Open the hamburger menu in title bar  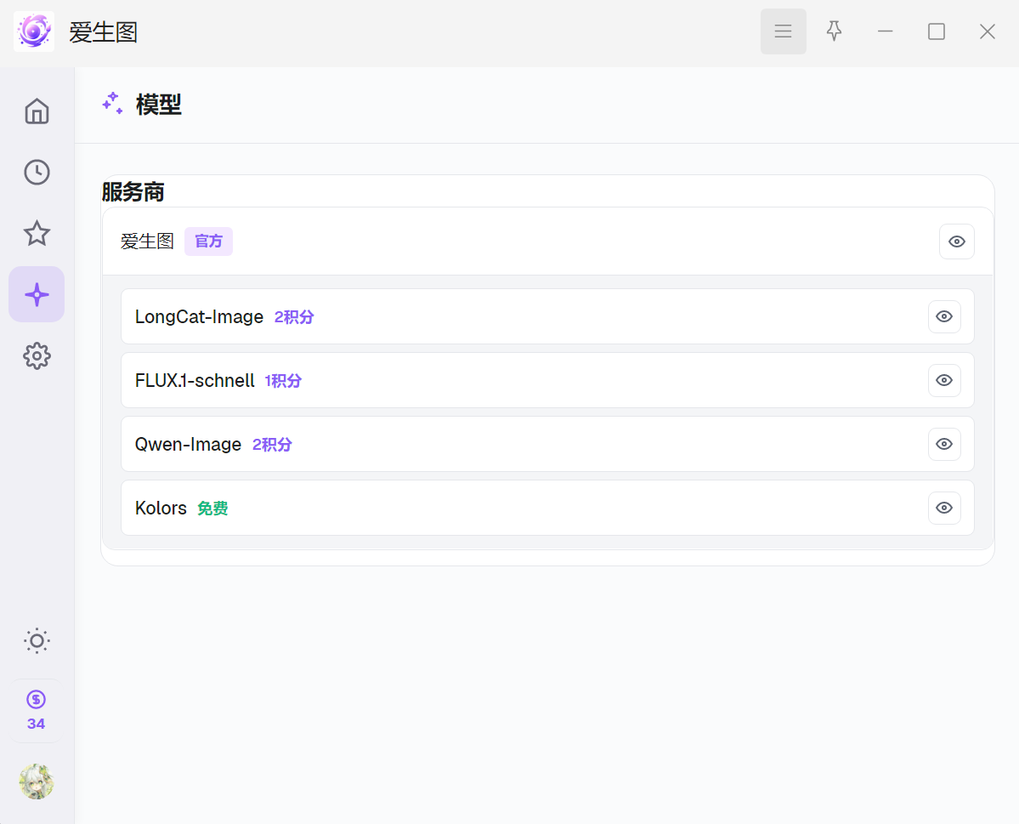[x=783, y=31]
